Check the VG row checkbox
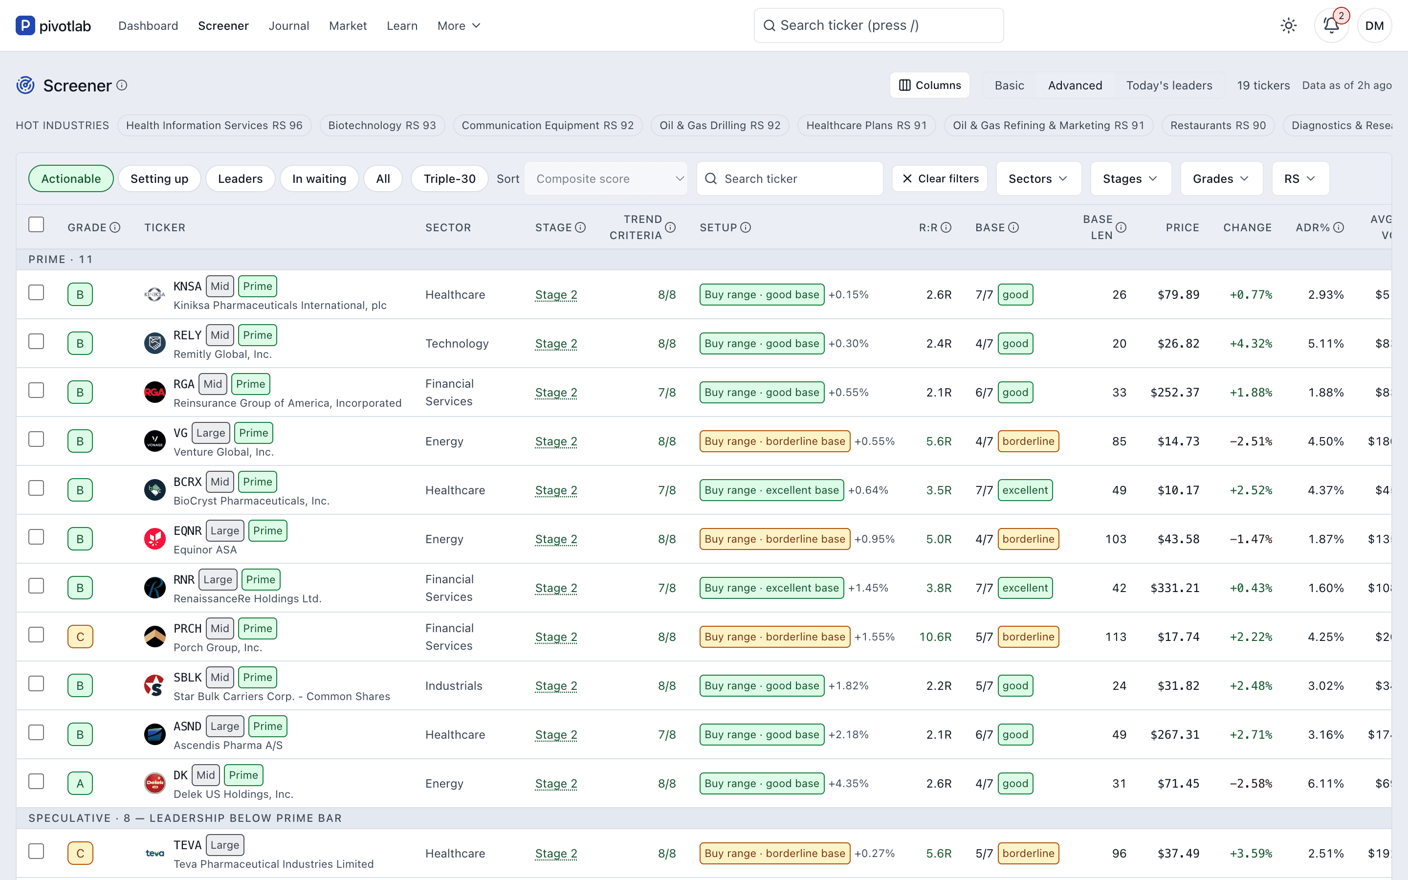 tap(36, 439)
